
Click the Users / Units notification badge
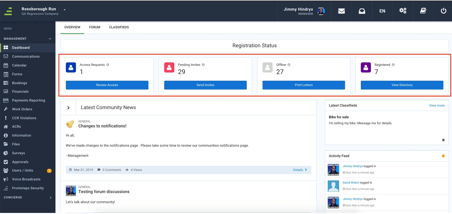click(x=49, y=171)
